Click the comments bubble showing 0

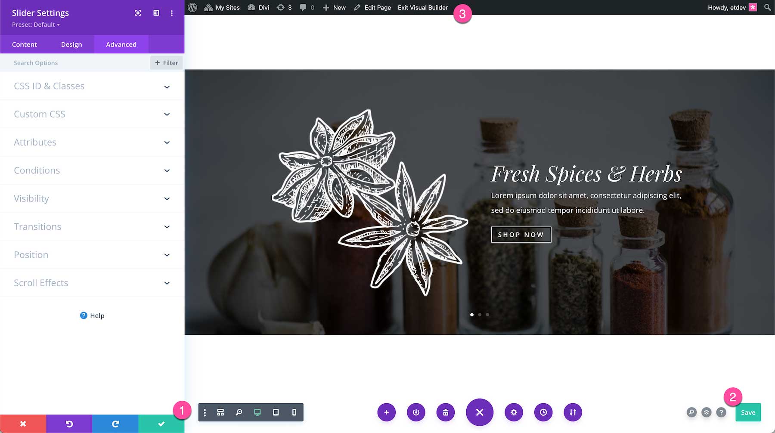307,7
